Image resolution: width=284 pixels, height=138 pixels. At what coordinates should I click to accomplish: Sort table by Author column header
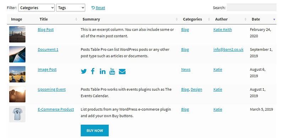221,19
